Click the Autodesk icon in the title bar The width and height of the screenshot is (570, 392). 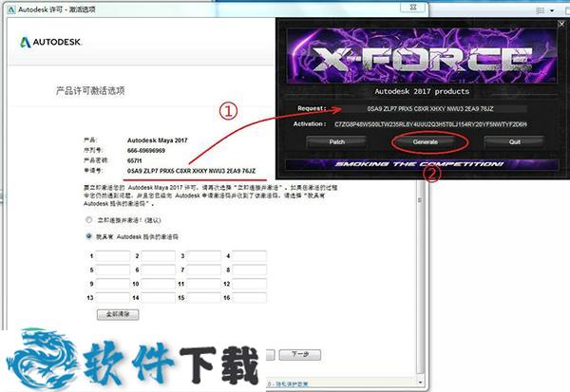[x=11, y=9]
